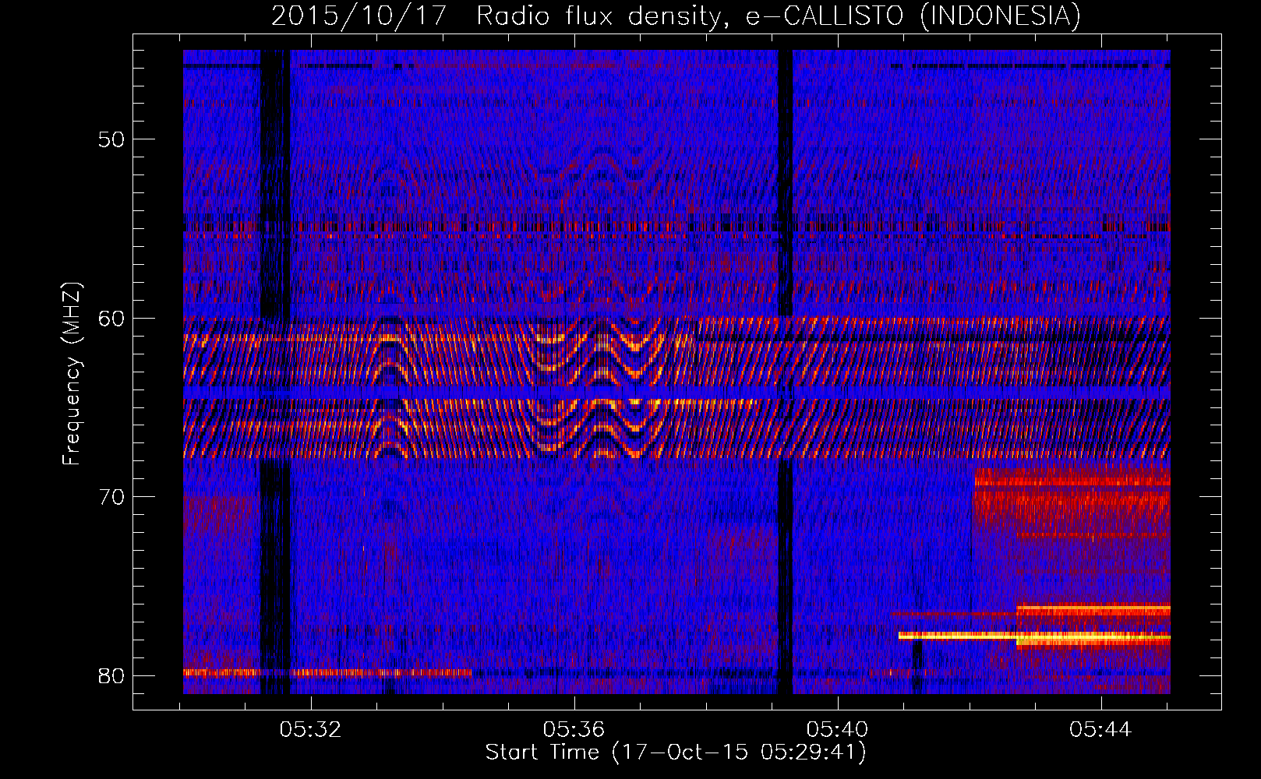Image resolution: width=1261 pixels, height=779 pixels.
Task: Select the "70" frequency tick label
Action: pyautogui.click(x=111, y=497)
